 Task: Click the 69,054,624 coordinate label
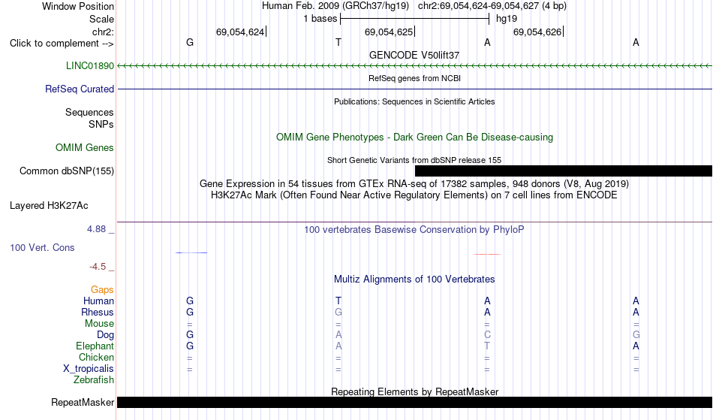pyautogui.click(x=240, y=32)
